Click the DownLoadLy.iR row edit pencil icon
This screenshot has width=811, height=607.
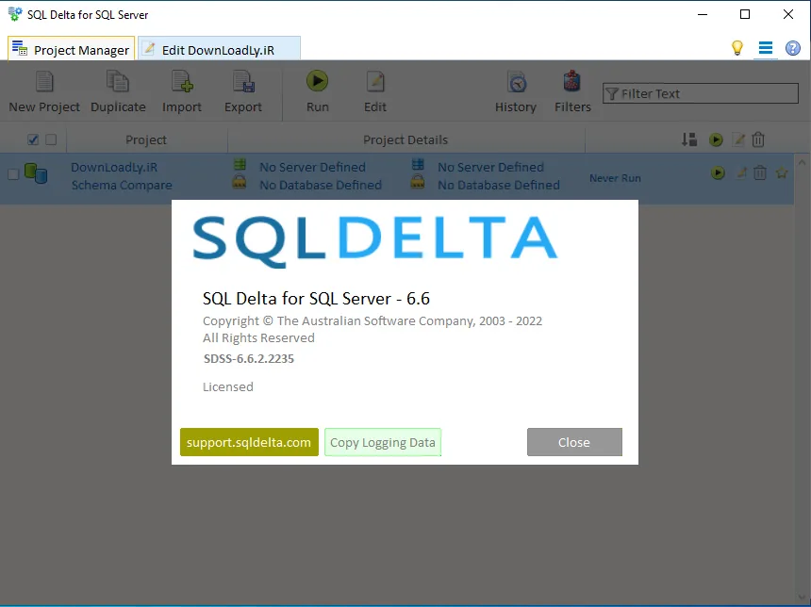coord(741,172)
